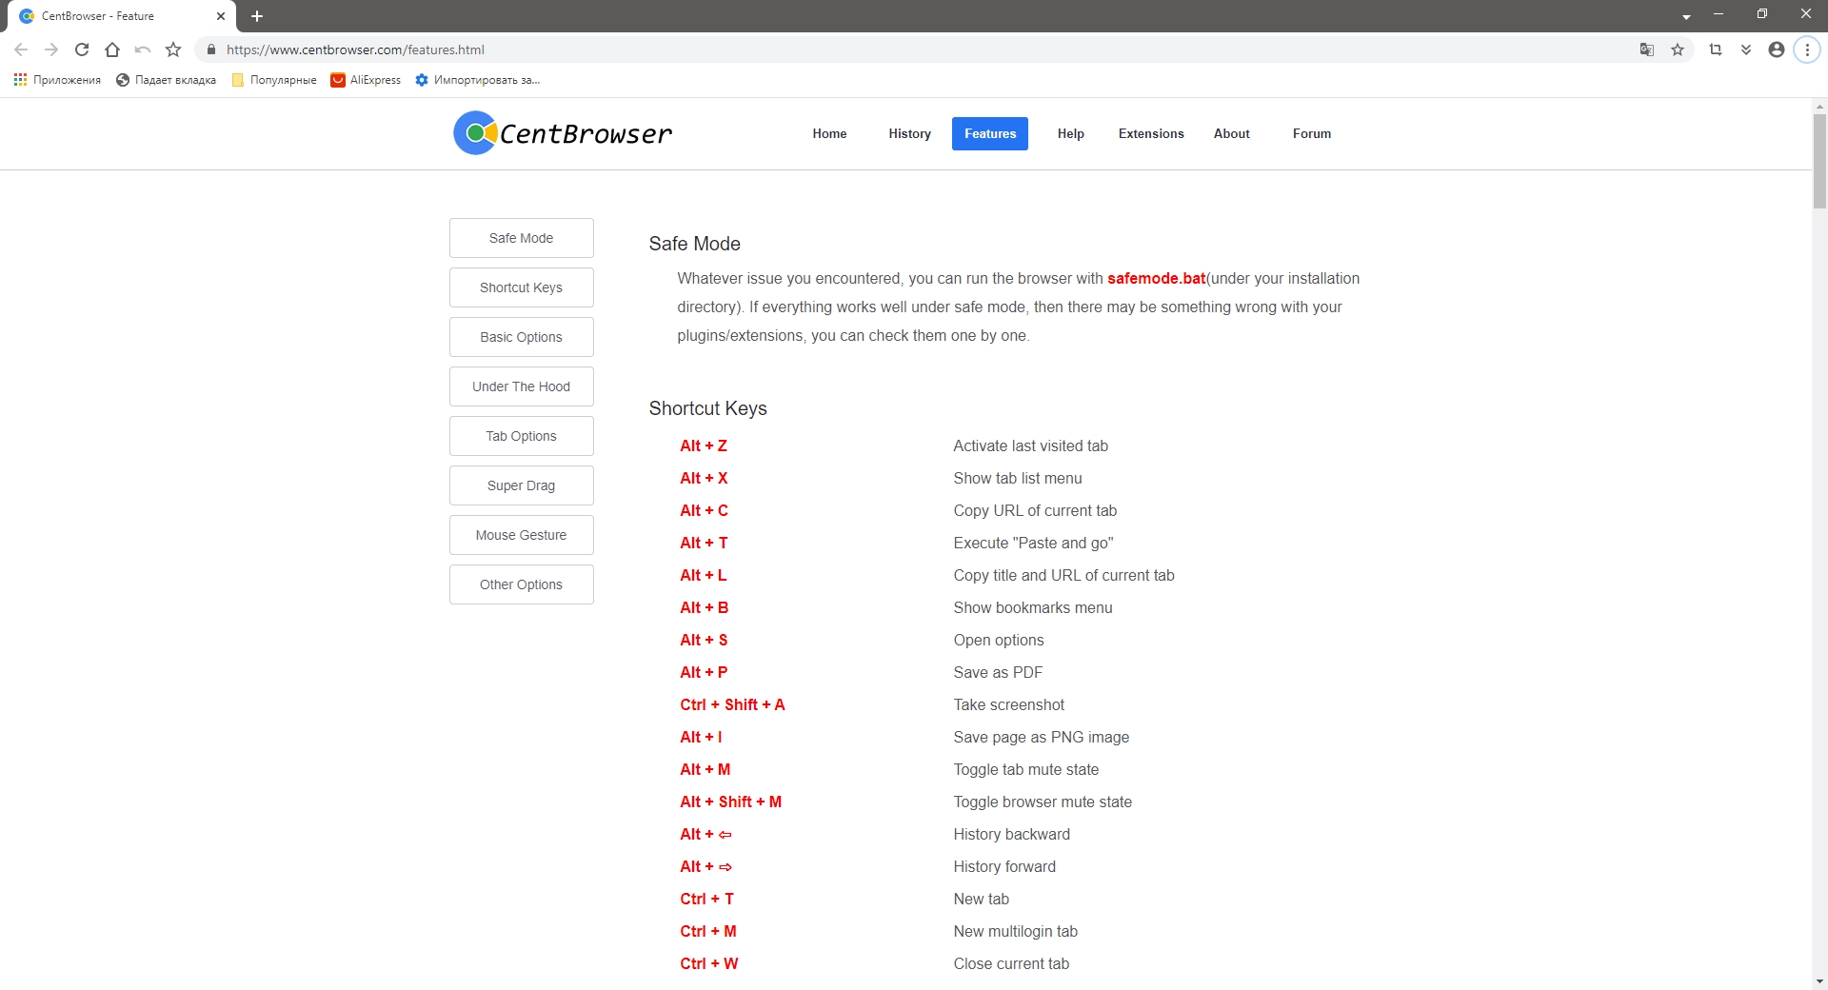Click the page vertical scrollbar thumb
Image resolution: width=1828 pixels, height=990 pixels.
(1819, 160)
